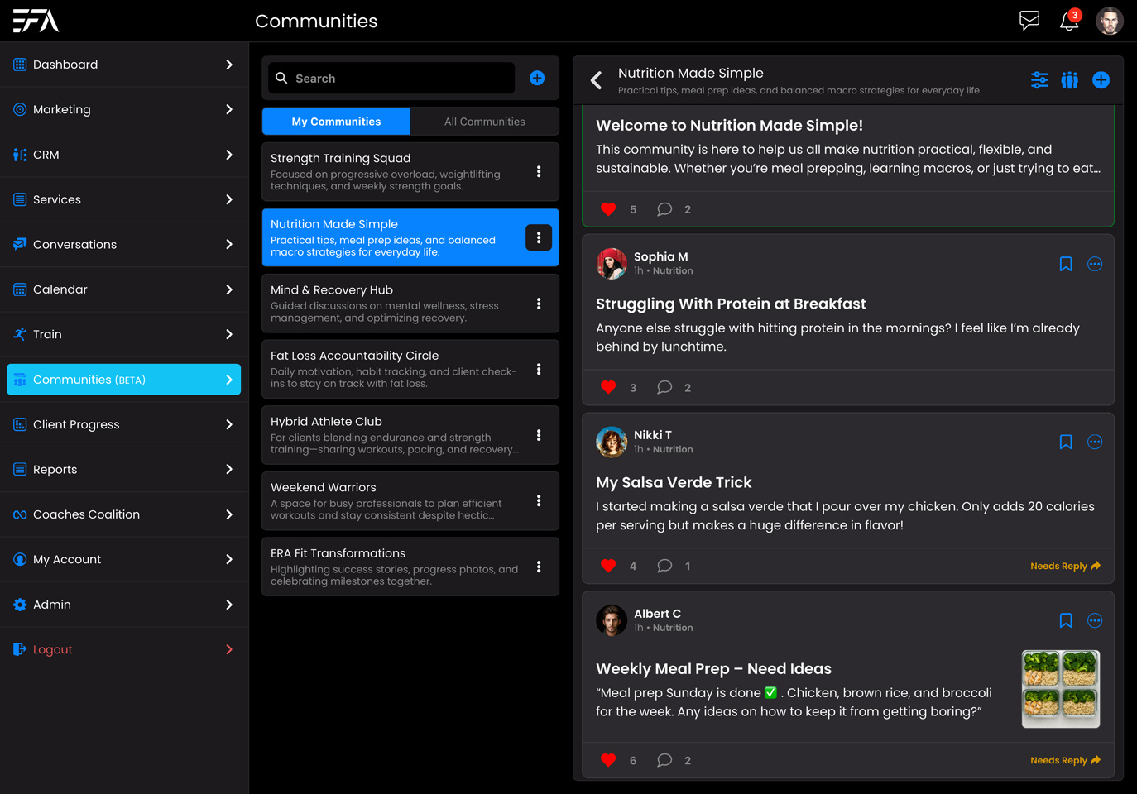The image size is (1137, 794).
Task: Open three-dot menu for Strength Training Squad
Action: click(x=539, y=172)
